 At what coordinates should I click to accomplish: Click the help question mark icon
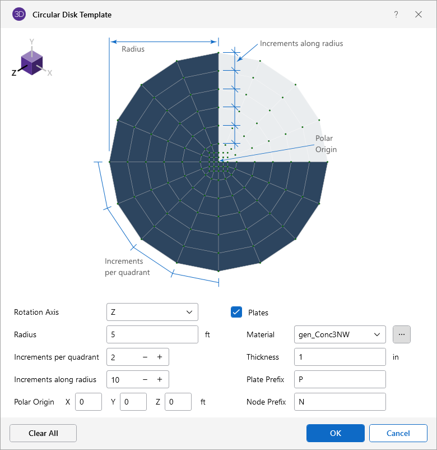(396, 15)
